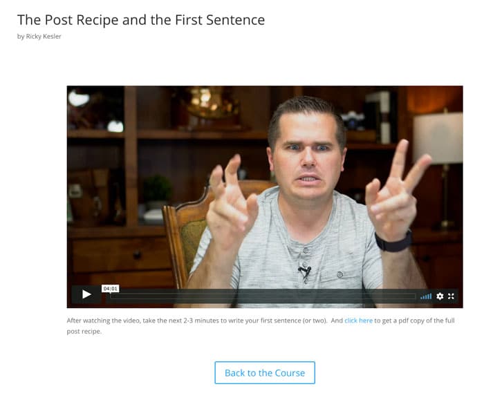Set volume to the tallest bar
Screen dimensions: 484x400
431,296
